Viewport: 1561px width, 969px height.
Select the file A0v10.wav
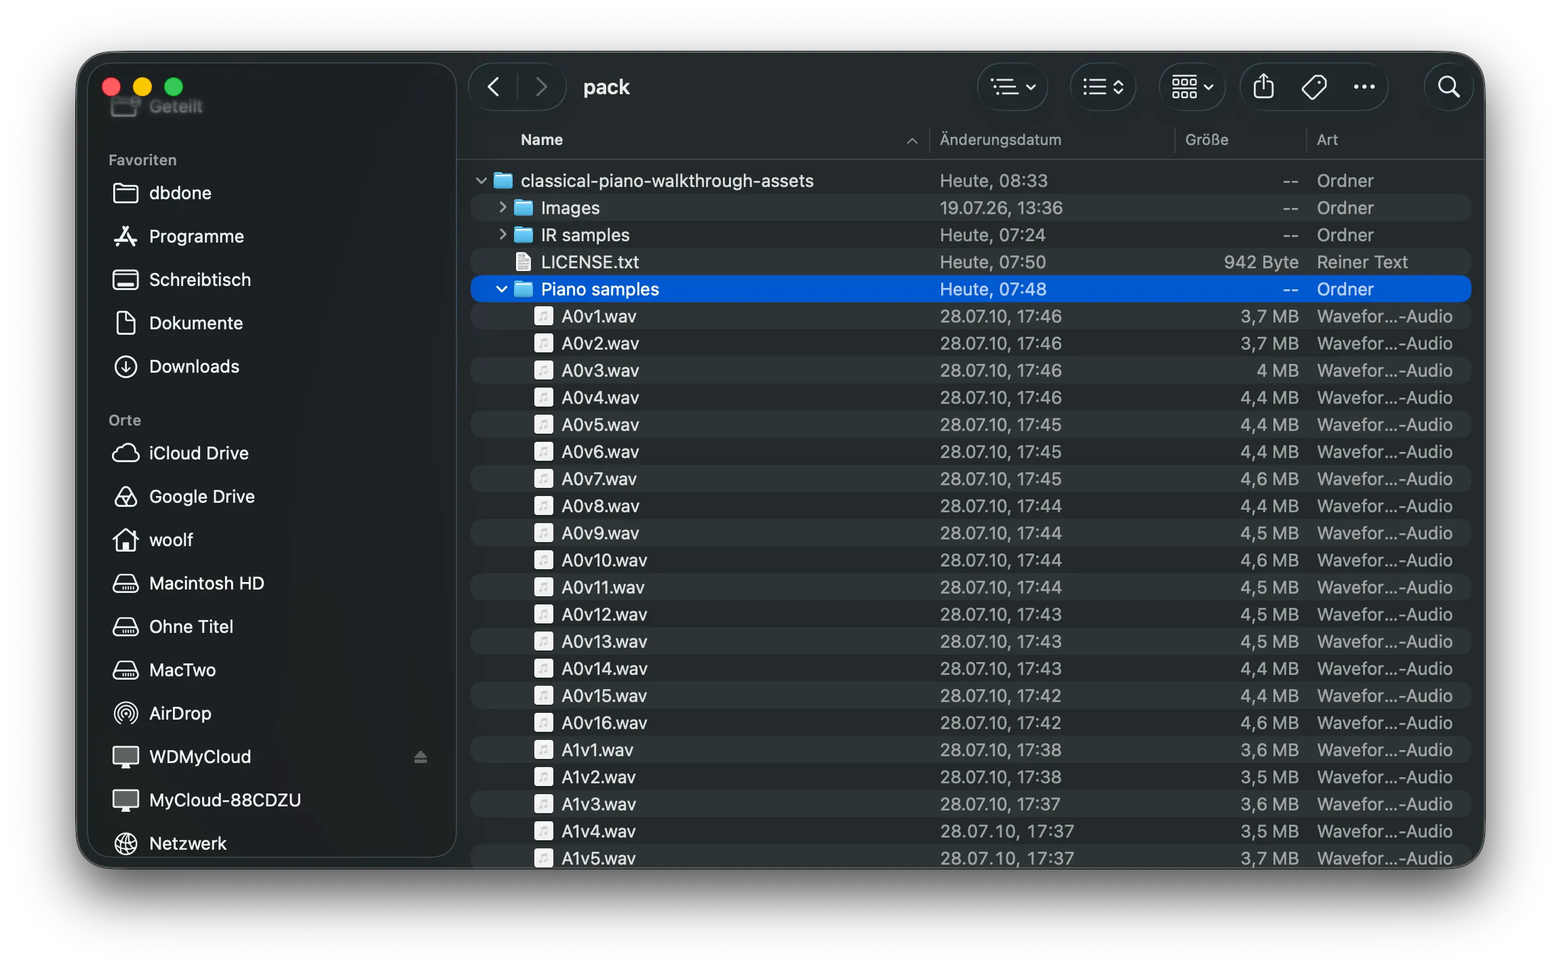tap(970, 560)
